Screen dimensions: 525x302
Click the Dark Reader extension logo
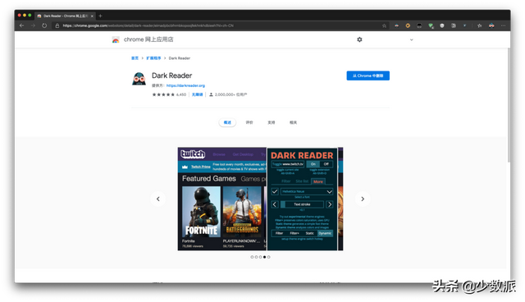click(139, 79)
